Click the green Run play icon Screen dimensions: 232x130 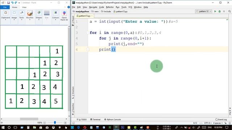[x=215, y=11]
